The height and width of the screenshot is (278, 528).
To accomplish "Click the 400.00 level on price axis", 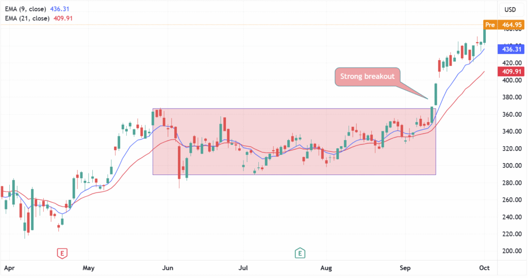I will pos(509,80).
